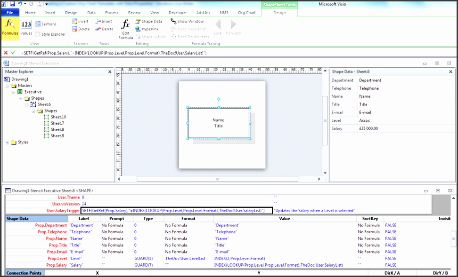Collapse the Masters tree node
The height and width of the screenshot is (277, 458).
coord(7,86)
